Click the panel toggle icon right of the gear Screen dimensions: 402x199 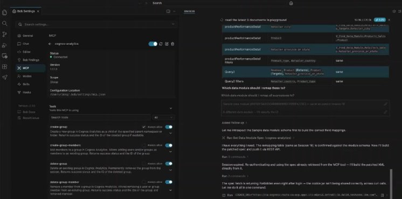(x=400, y=11)
